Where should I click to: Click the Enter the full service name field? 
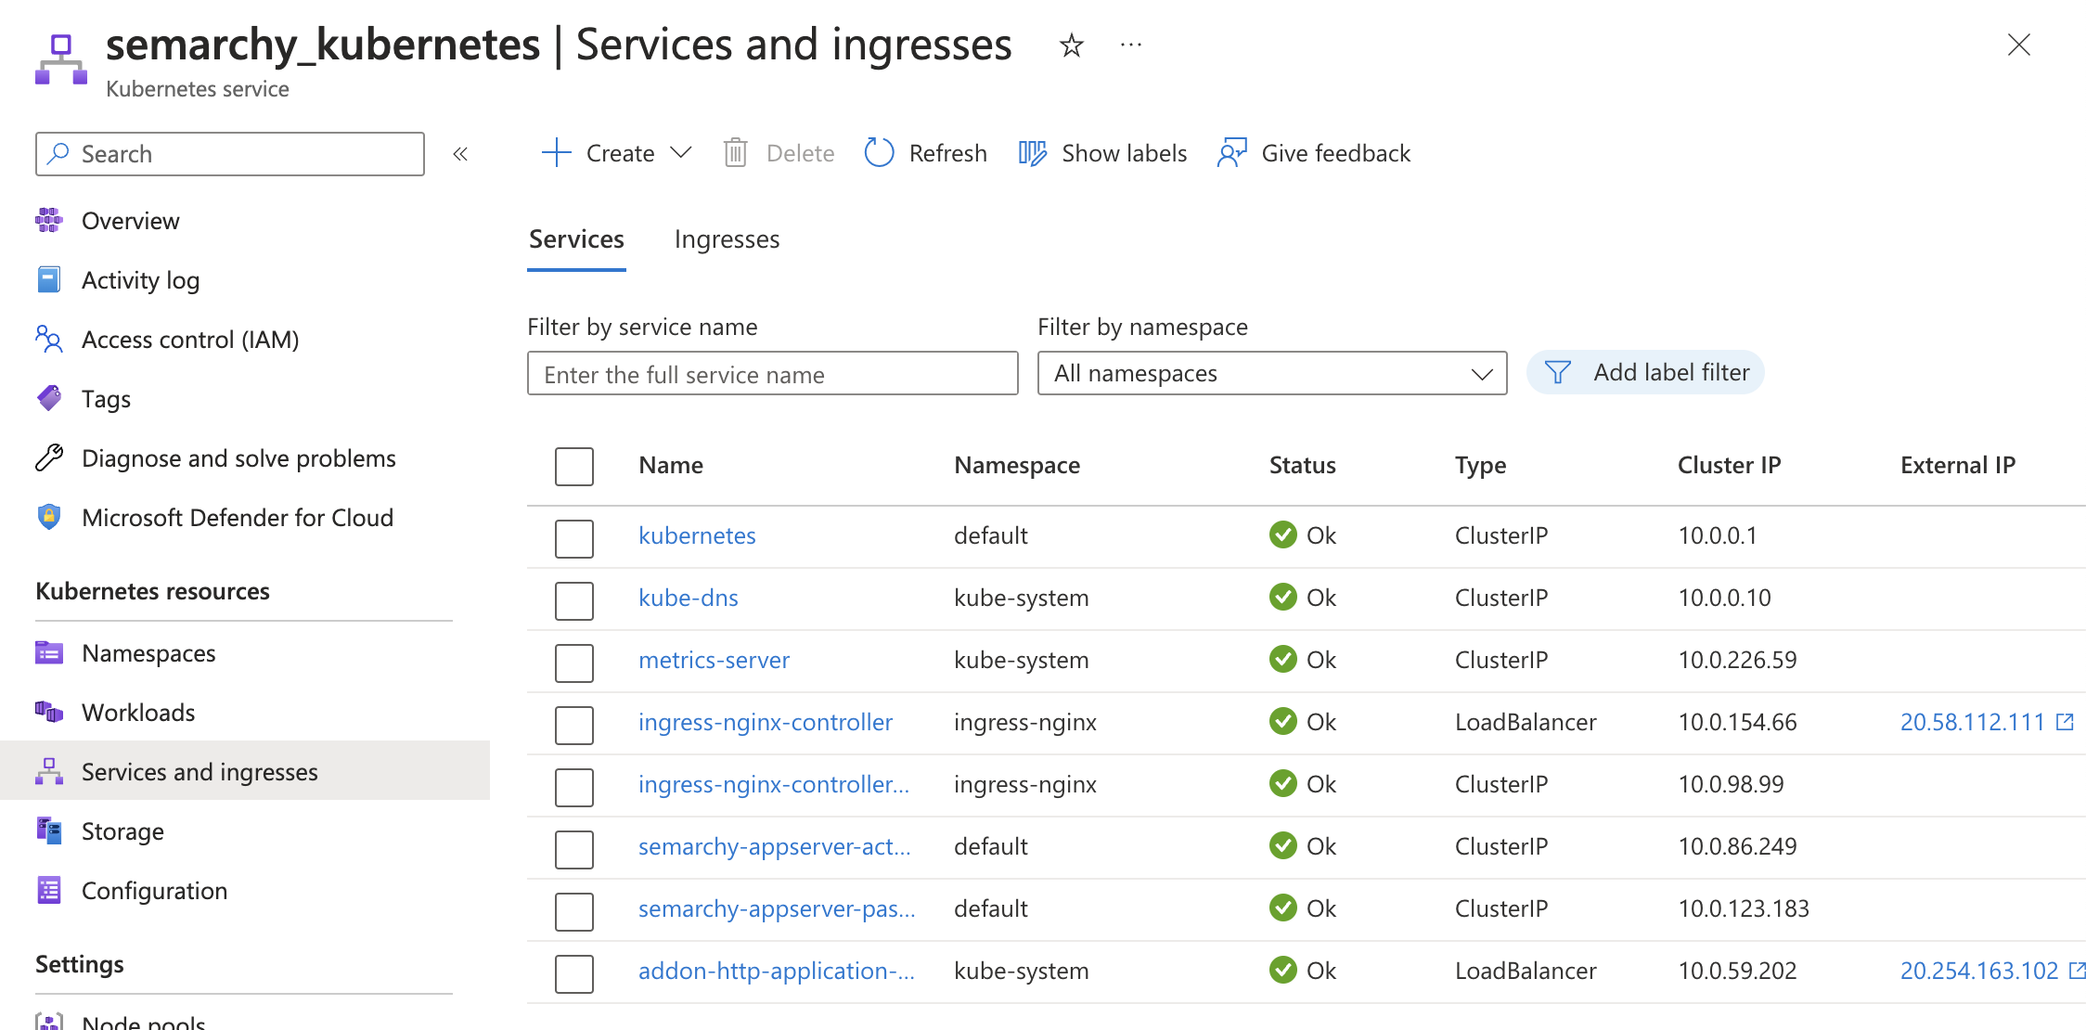tap(772, 373)
